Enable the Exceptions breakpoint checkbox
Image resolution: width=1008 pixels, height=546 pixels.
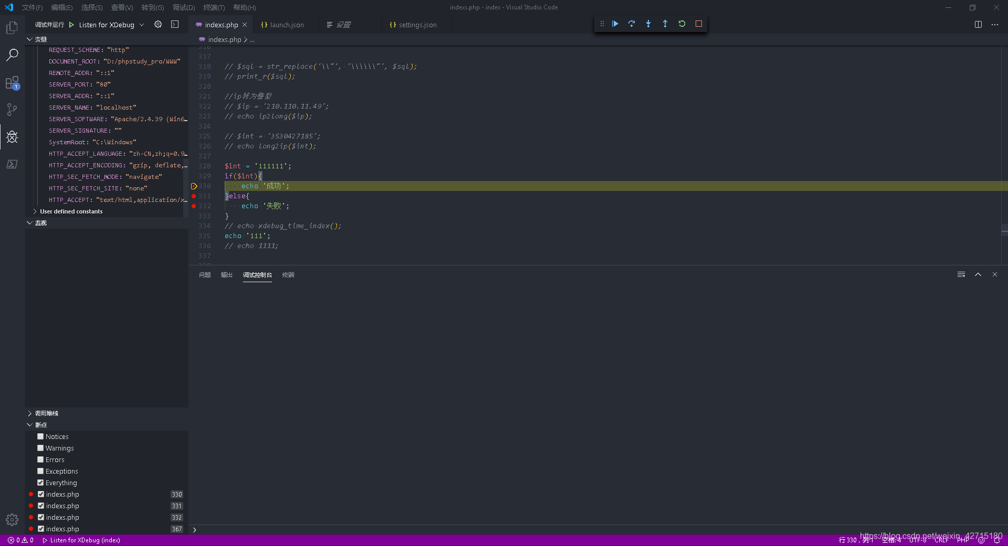point(40,471)
